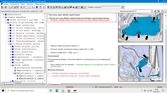Open the blue info circle icon
This screenshot has width=167, height=93.
37,7
